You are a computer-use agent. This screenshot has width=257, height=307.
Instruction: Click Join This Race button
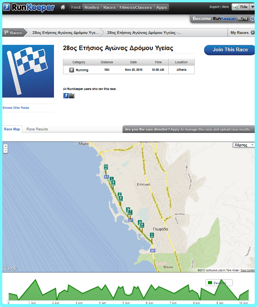230,50
